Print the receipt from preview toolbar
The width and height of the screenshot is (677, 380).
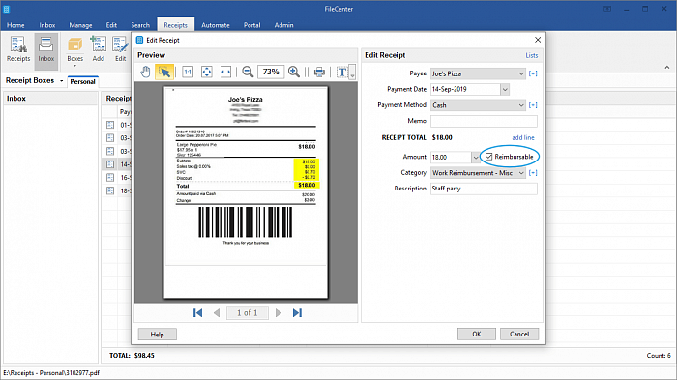[x=319, y=72]
